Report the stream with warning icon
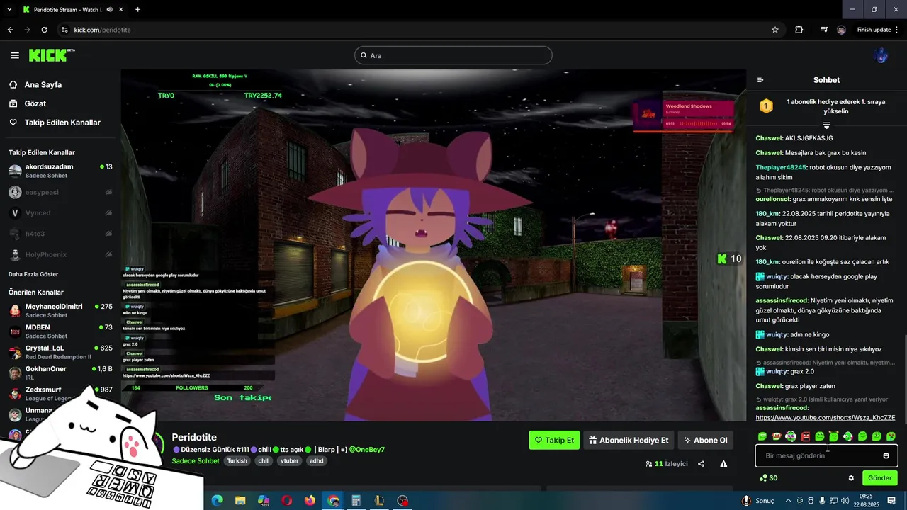Screen dimensions: 907x510 (723, 464)
